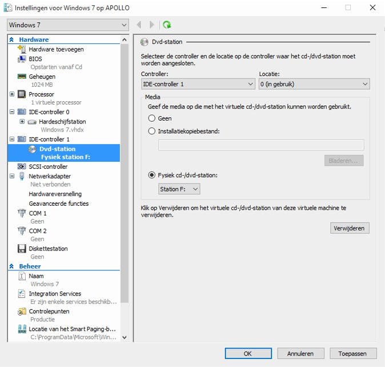Click the tree scrollbar down arrow

pos(125,337)
